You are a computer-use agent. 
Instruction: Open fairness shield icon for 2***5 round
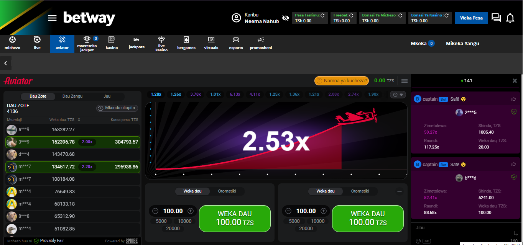pos(514,112)
